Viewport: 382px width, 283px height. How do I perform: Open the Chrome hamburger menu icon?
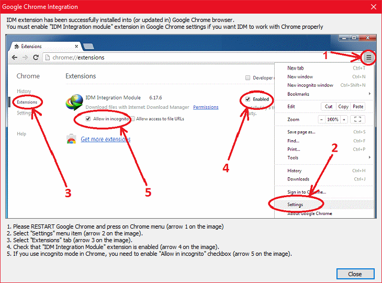368,58
